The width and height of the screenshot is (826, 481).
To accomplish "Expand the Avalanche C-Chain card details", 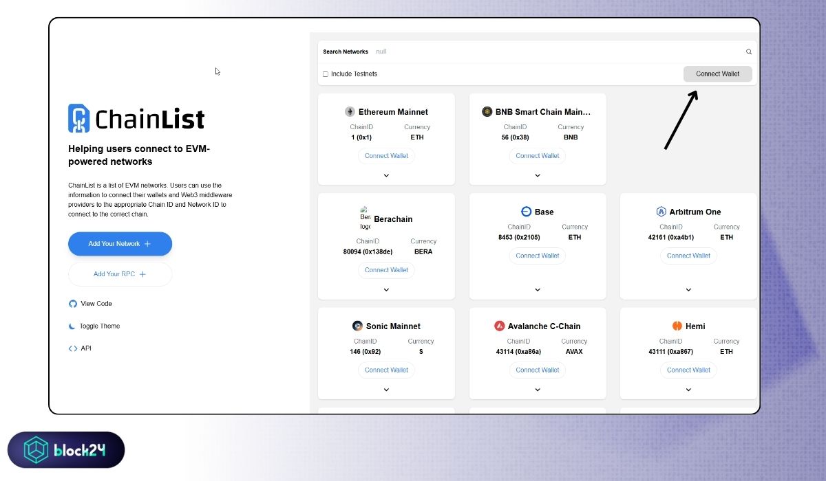I will point(538,390).
